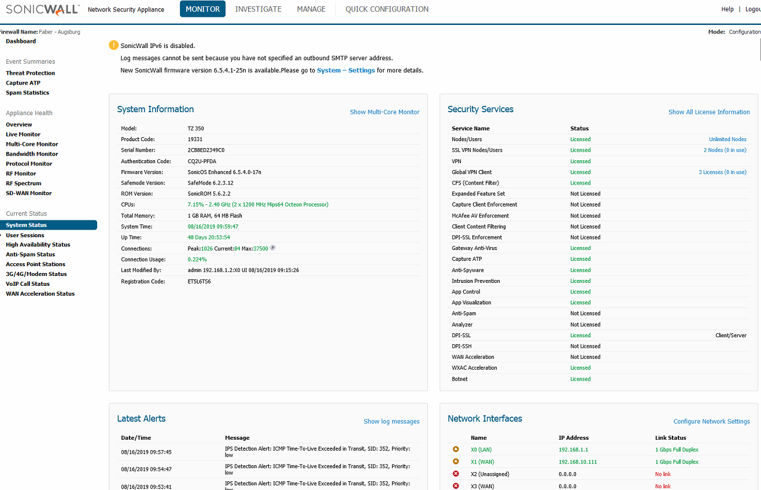The image size is (761, 490).
Task: Click the CPU usage value 7.15%
Action: coord(258,205)
